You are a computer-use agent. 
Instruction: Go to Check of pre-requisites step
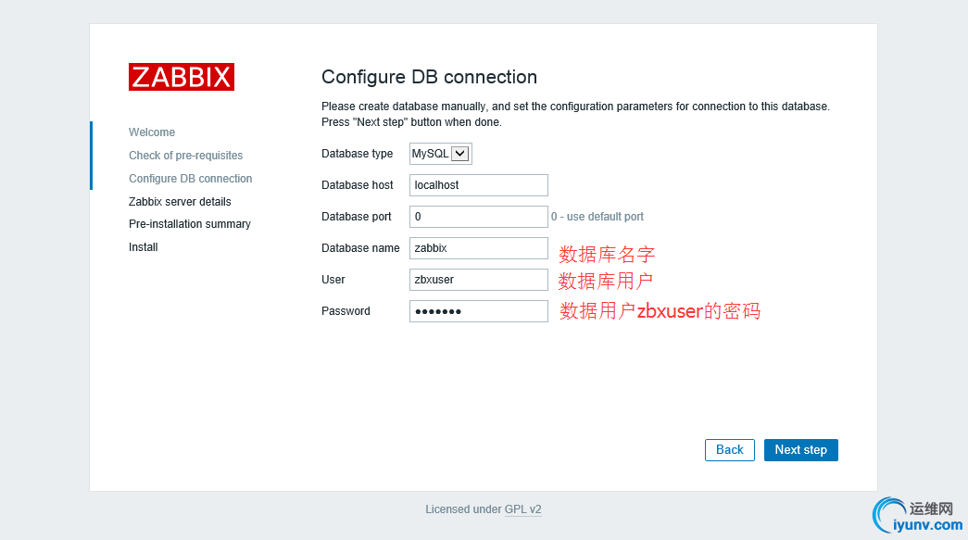pyautogui.click(x=185, y=156)
